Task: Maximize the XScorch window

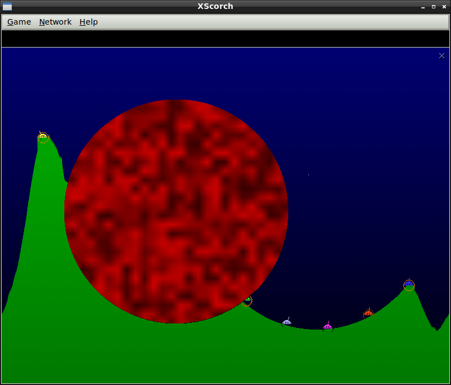Action: 434,7
